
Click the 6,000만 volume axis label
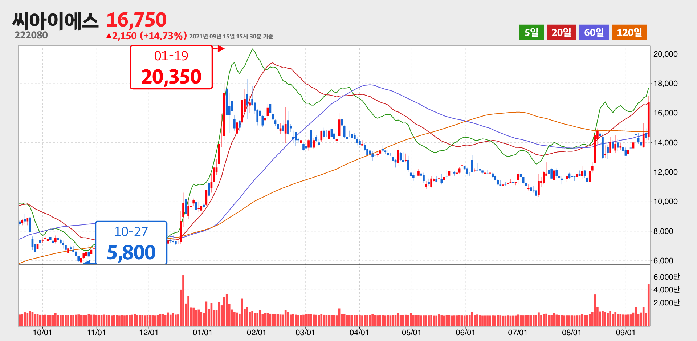(x=667, y=277)
